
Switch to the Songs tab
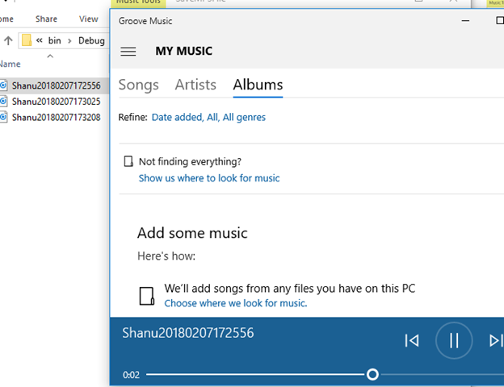coord(139,85)
